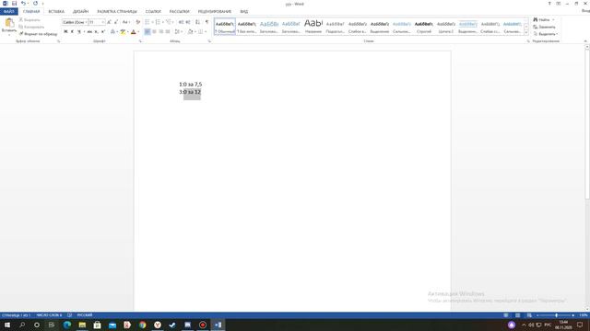Image resolution: width=590 pixels, height=331 pixels.
Task: Click the Decrease Indent icon
Action: click(x=181, y=22)
